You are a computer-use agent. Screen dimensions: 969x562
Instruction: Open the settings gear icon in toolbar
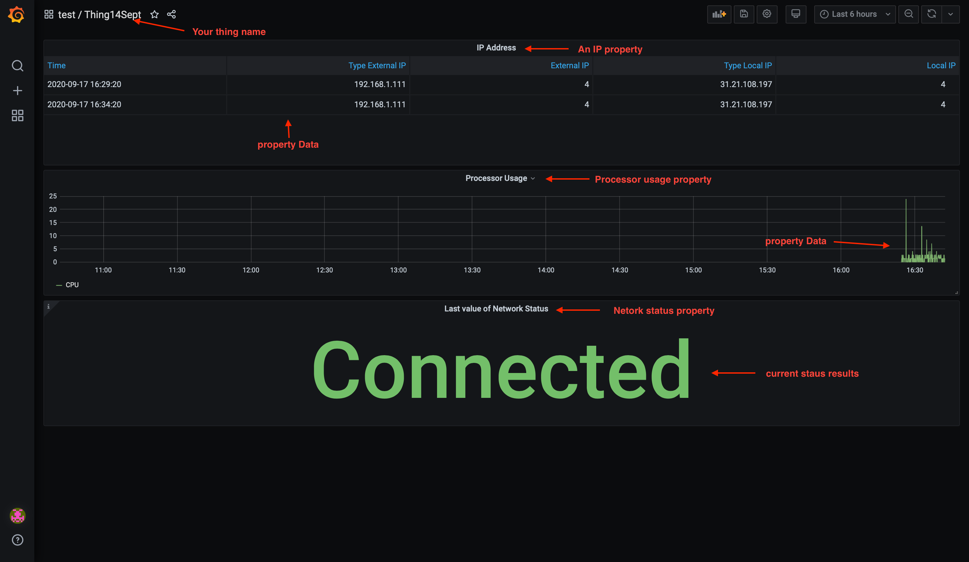pos(766,15)
